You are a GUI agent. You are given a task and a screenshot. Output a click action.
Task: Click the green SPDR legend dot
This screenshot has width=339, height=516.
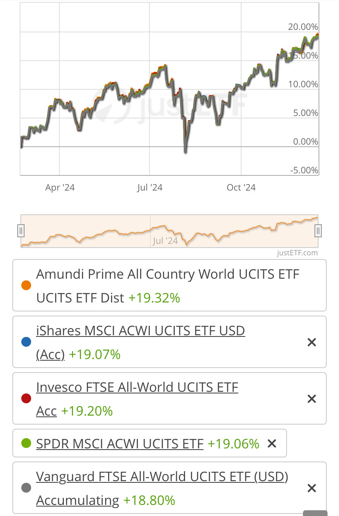[x=26, y=443]
